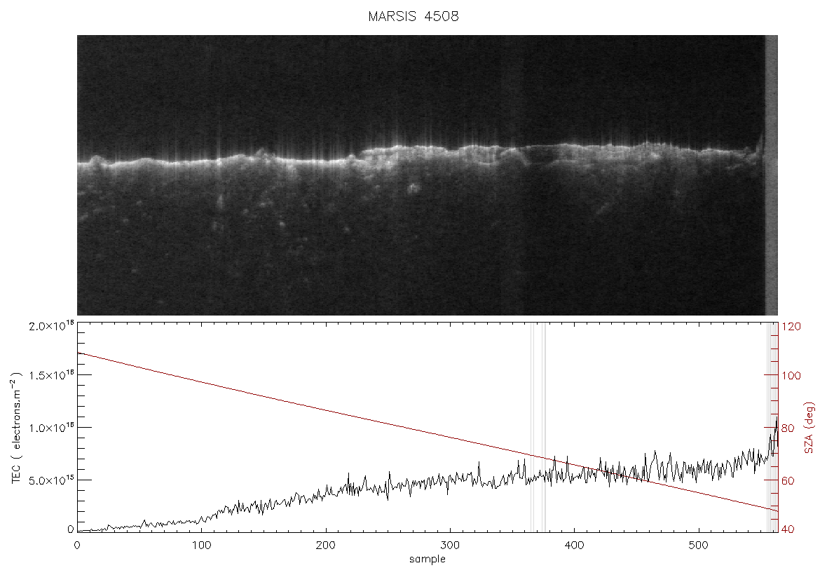
Task: Click the 500 label on sample axis
Action: (x=698, y=545)
